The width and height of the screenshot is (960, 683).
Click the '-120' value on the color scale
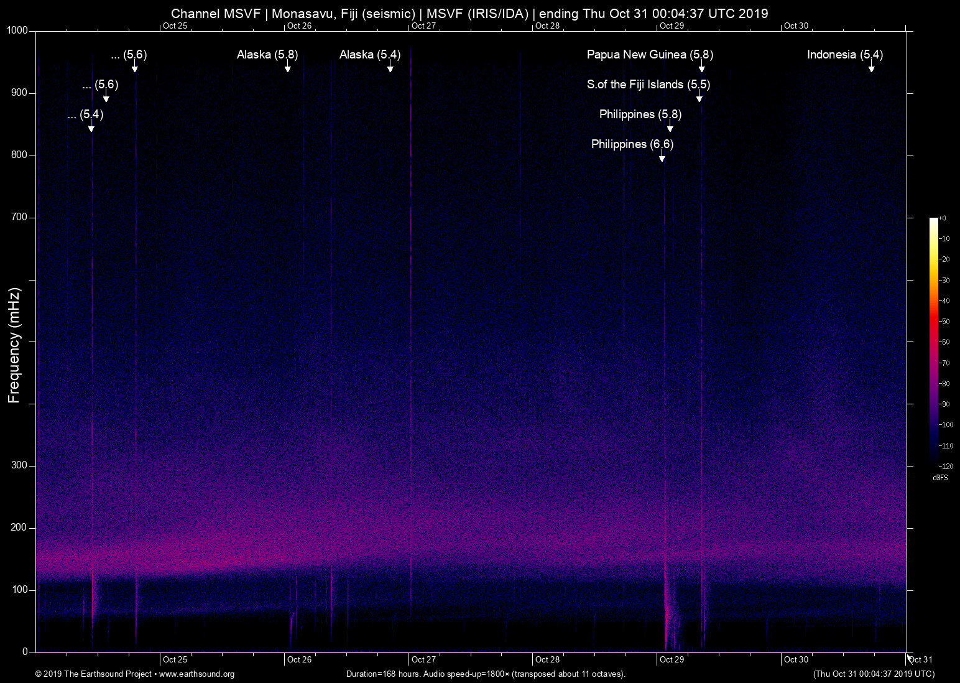(x=946, y=466)
